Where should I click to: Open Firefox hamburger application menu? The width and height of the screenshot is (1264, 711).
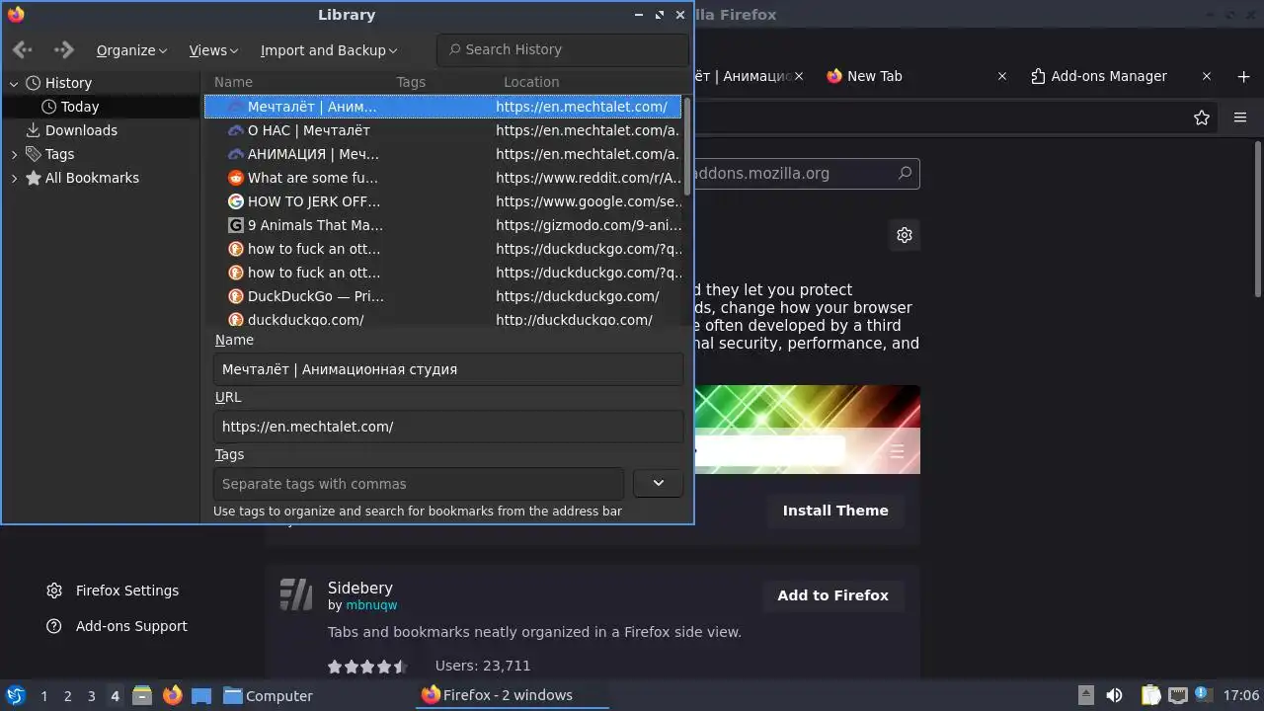click(1240, 118)
